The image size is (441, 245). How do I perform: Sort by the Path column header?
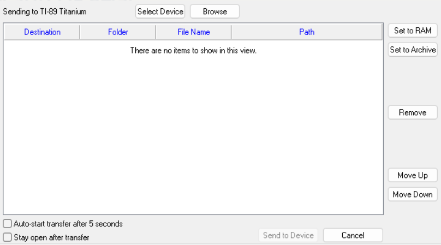pos(307,32)
